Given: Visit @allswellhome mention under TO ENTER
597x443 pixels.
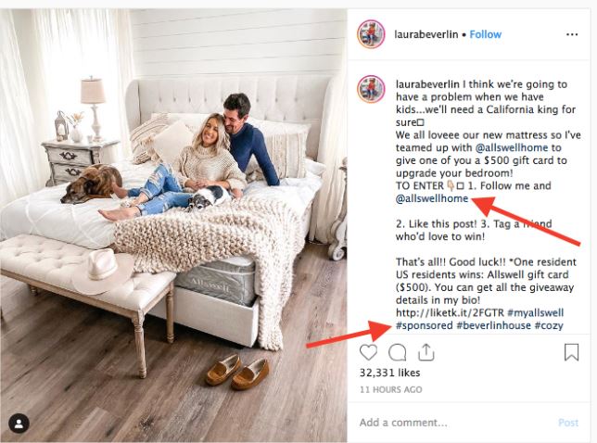Looking at the screenshot, I should (432, 198).
